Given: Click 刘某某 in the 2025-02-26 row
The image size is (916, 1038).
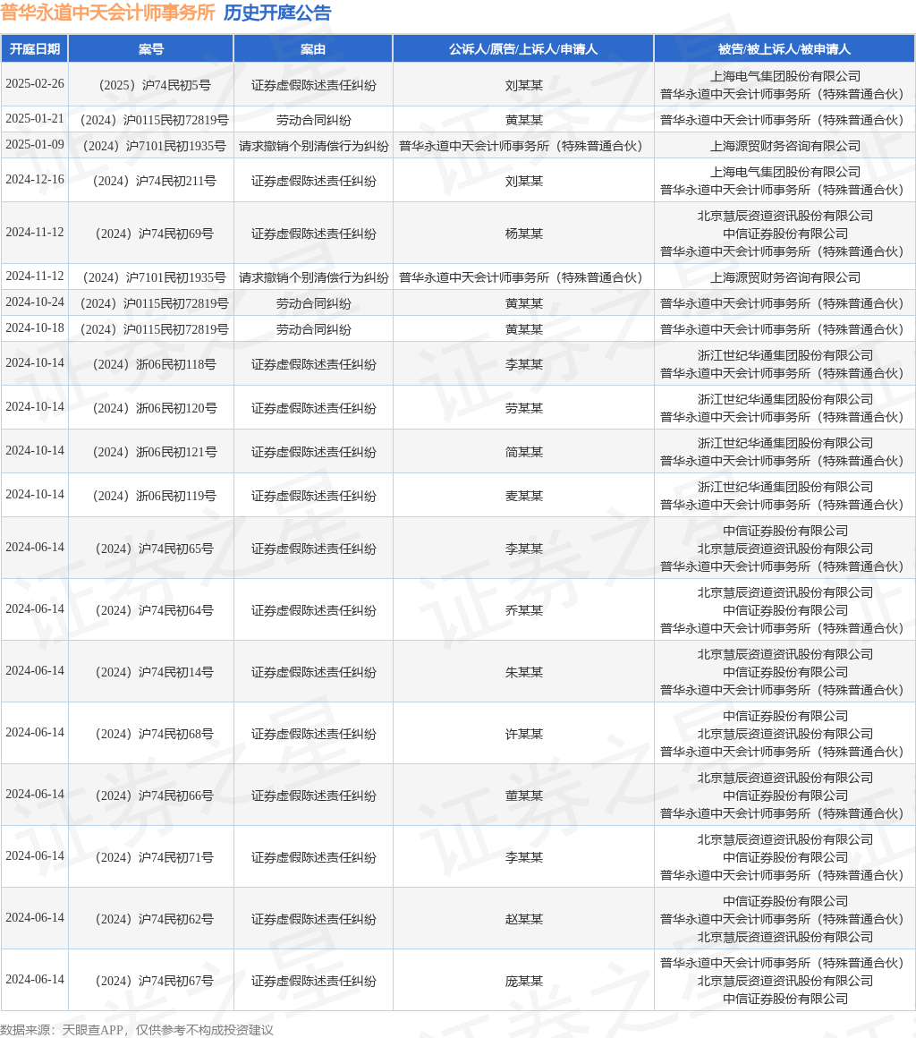Looking at the screenshot, I should [523, 85].
